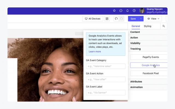
Task: Open the chat messages icon
Action: (121, 11)
